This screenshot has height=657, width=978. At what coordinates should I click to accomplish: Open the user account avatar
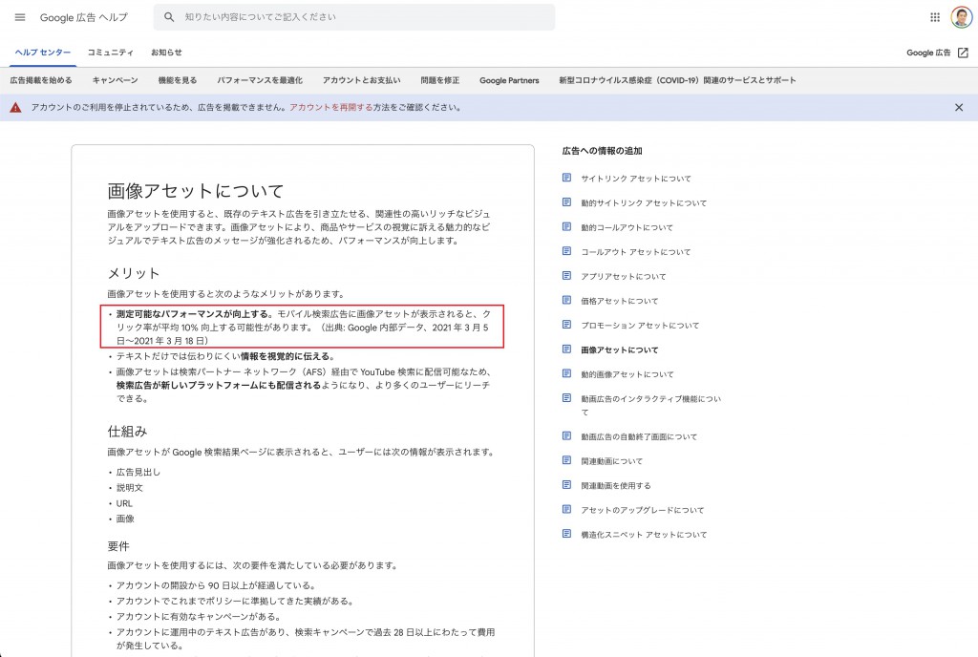pyautogui.click(x=961, y=17)
